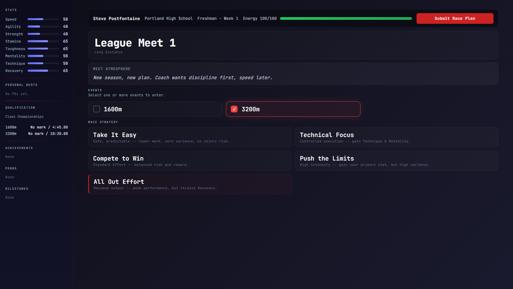513x289 pixels.
Task: Click the Class Championships qualification label
Action: tap(24, 117)
